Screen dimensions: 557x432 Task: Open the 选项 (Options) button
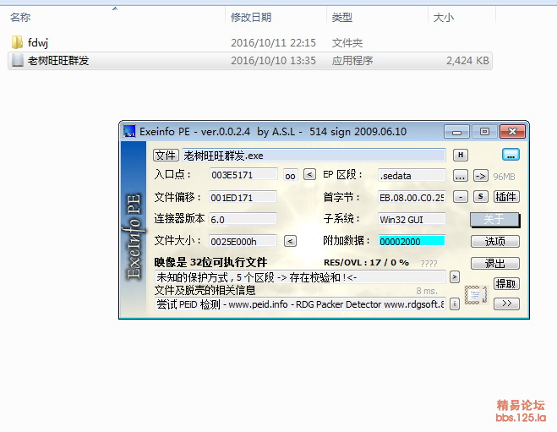[495, 242]
